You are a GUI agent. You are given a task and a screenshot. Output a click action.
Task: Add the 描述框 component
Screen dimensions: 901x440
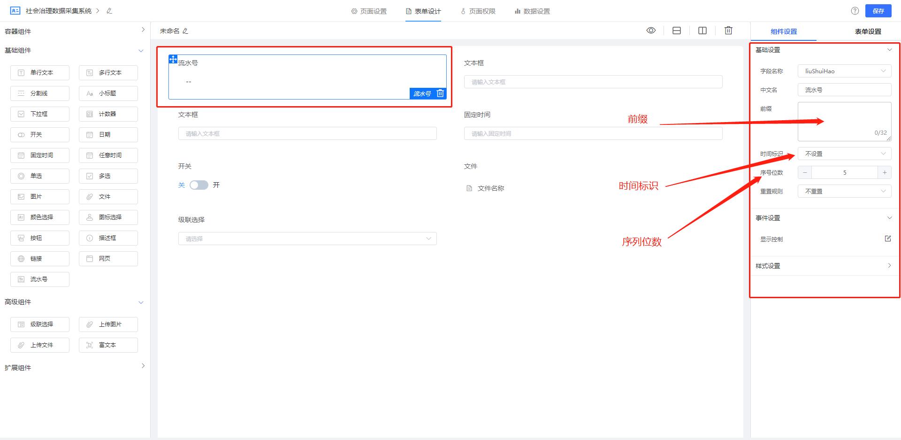pos(108,238)
